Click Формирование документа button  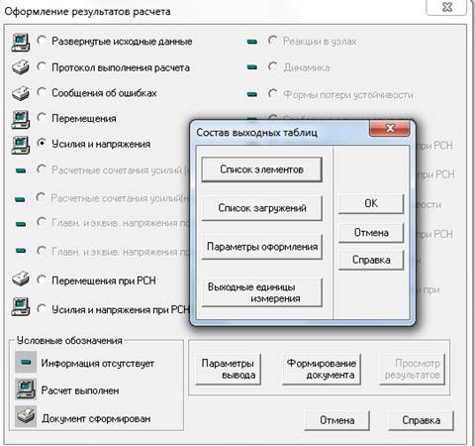pyautogui.click(x=322, y=369)
